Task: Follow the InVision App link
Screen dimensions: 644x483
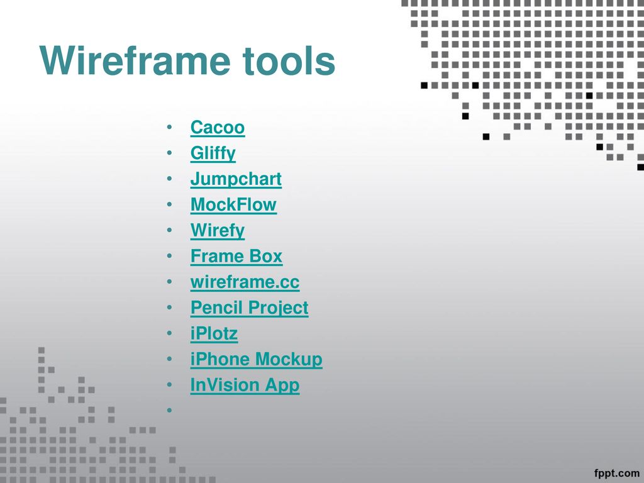Action: point(245,386)
